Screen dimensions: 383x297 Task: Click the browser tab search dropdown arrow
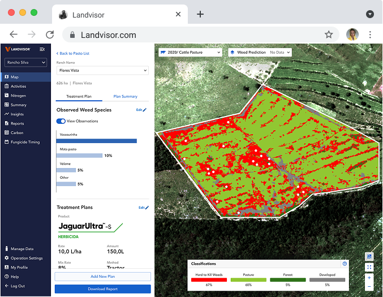[370, 14]
